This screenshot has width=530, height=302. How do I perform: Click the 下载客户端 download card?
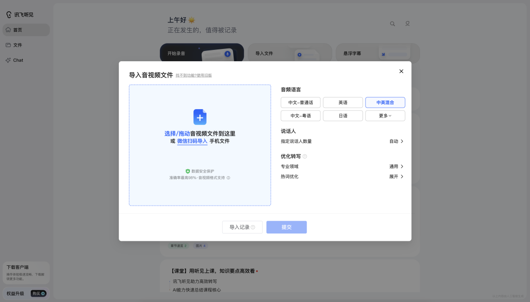pos(26,273)
